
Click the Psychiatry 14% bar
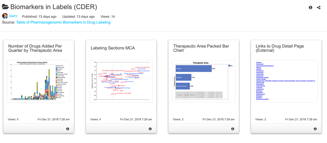point(183,77)
